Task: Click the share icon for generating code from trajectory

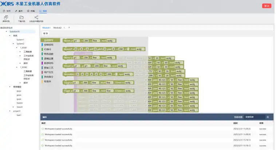Action: 36,17
